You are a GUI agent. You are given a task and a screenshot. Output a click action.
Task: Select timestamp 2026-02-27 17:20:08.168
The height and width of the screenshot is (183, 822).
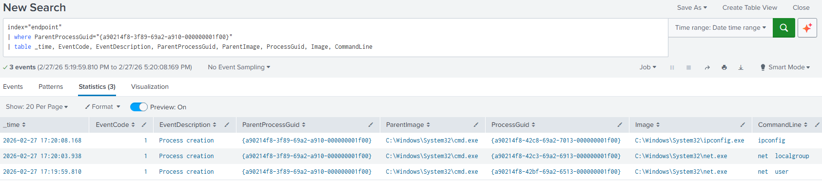[x=42, y=141]
